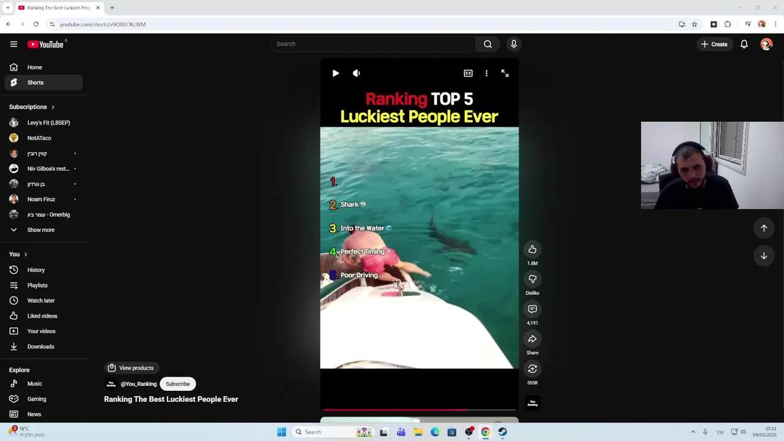784x441 pixels.
Task: Open Windows Start menu
Action: [282, 432]
